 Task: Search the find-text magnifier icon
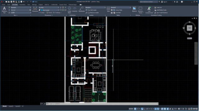tap(30, 10)
